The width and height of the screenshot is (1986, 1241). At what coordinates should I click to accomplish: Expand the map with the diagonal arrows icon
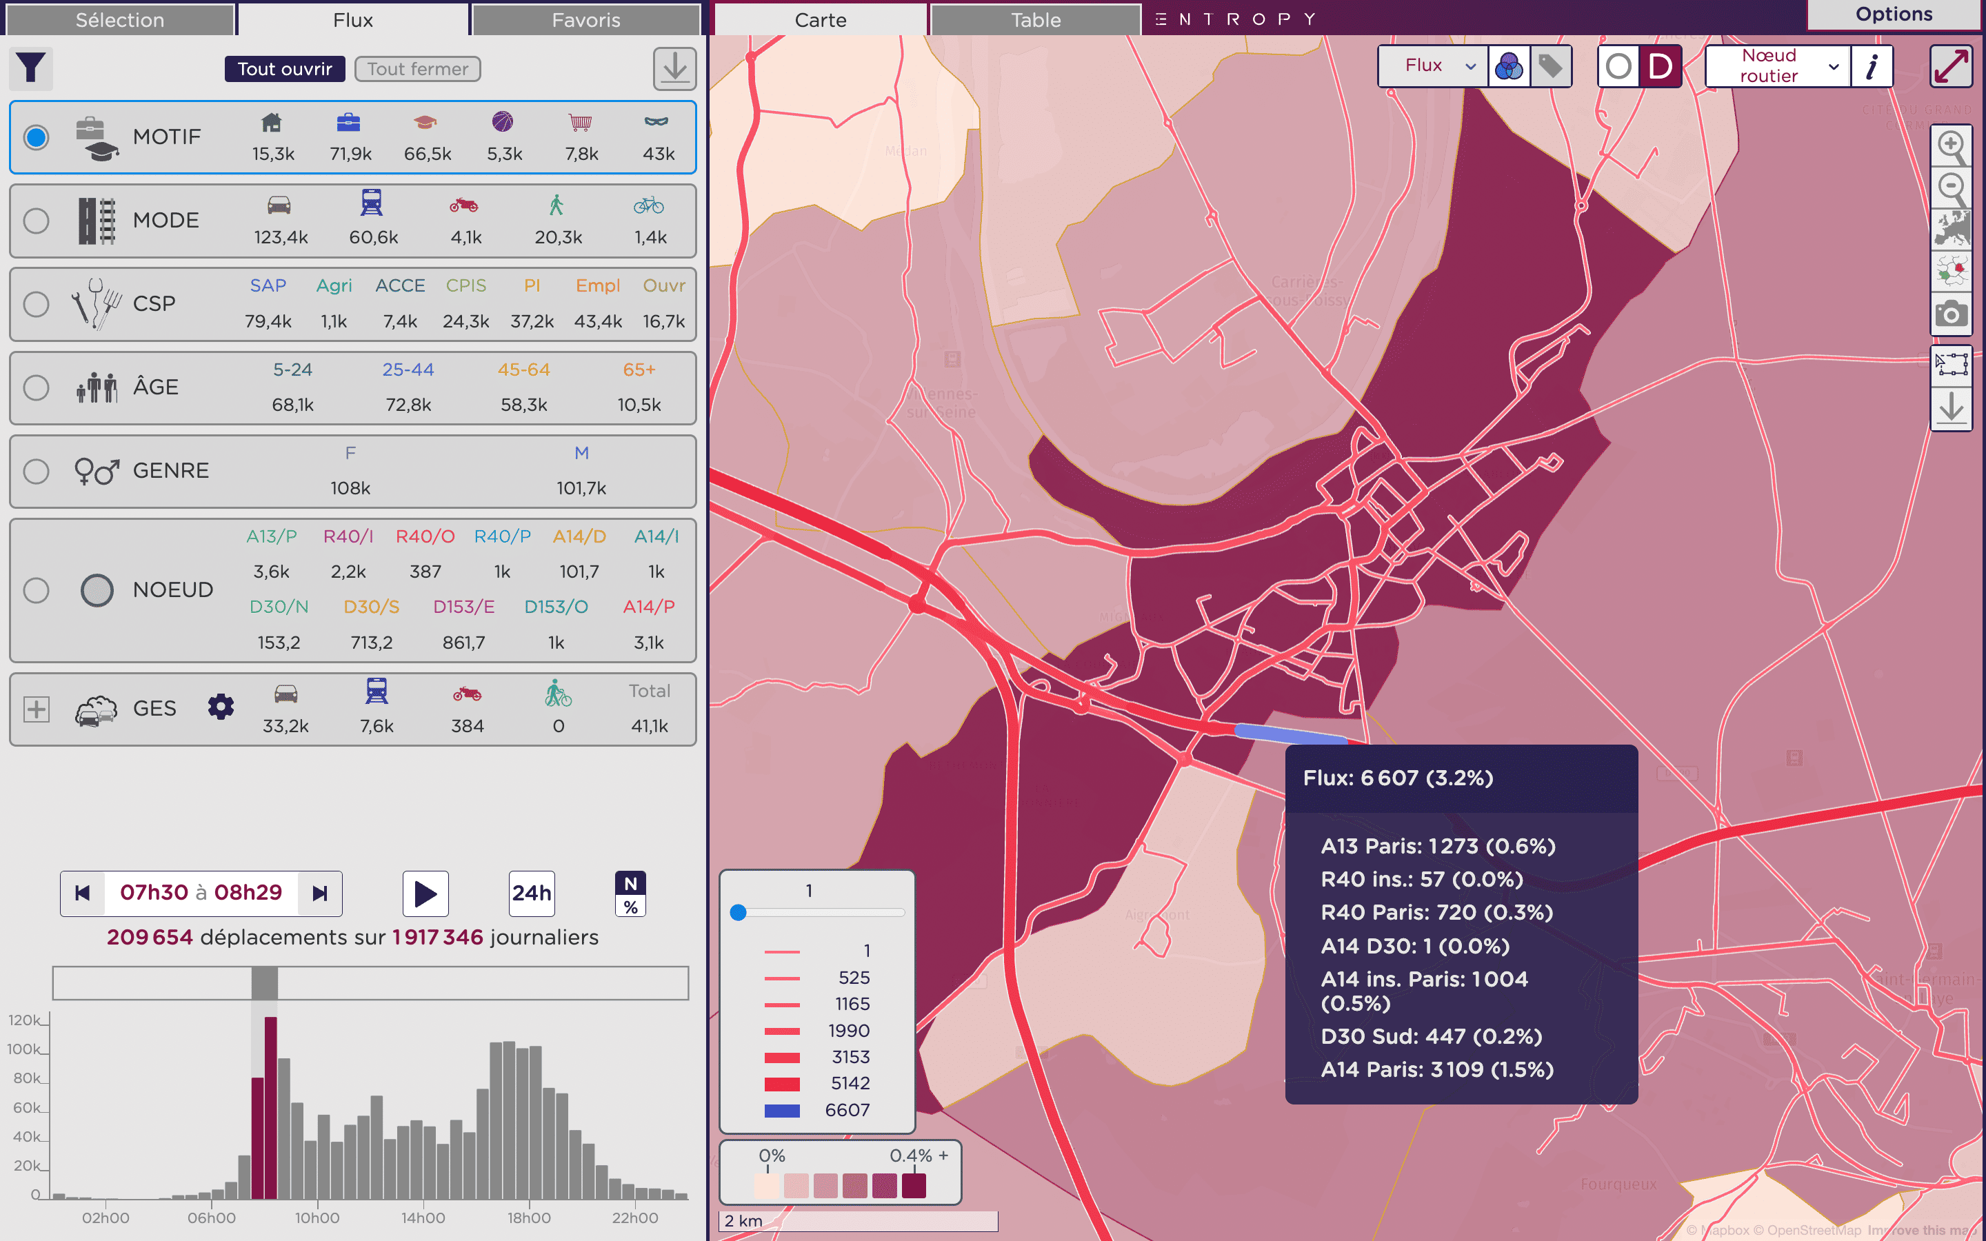(1952, 66)
